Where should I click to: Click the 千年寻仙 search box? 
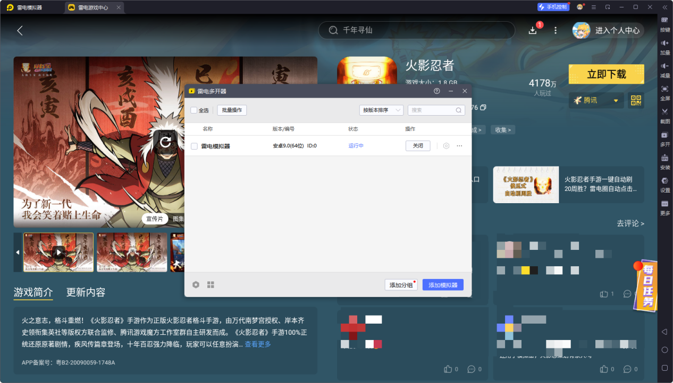coord(416,30)
